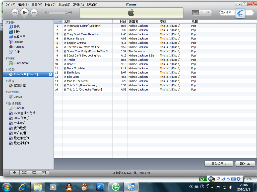This screenshot has height=192, width=257.
Task: Open the iTunes DJ playlist
Action: point(17,108)
